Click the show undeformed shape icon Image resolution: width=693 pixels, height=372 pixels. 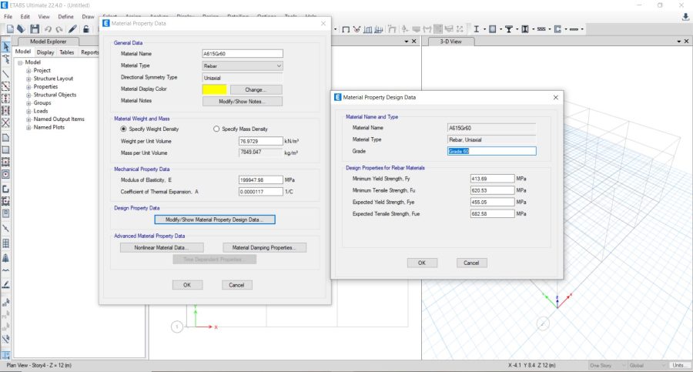tap(346, 29)
